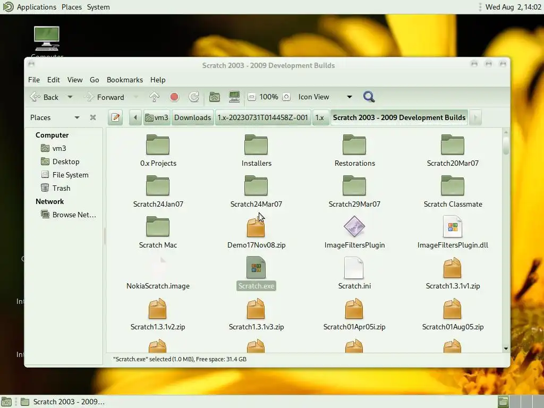The image size is (544, 408).
Task: Click the Stop loading red button
Action: [174, 97]
